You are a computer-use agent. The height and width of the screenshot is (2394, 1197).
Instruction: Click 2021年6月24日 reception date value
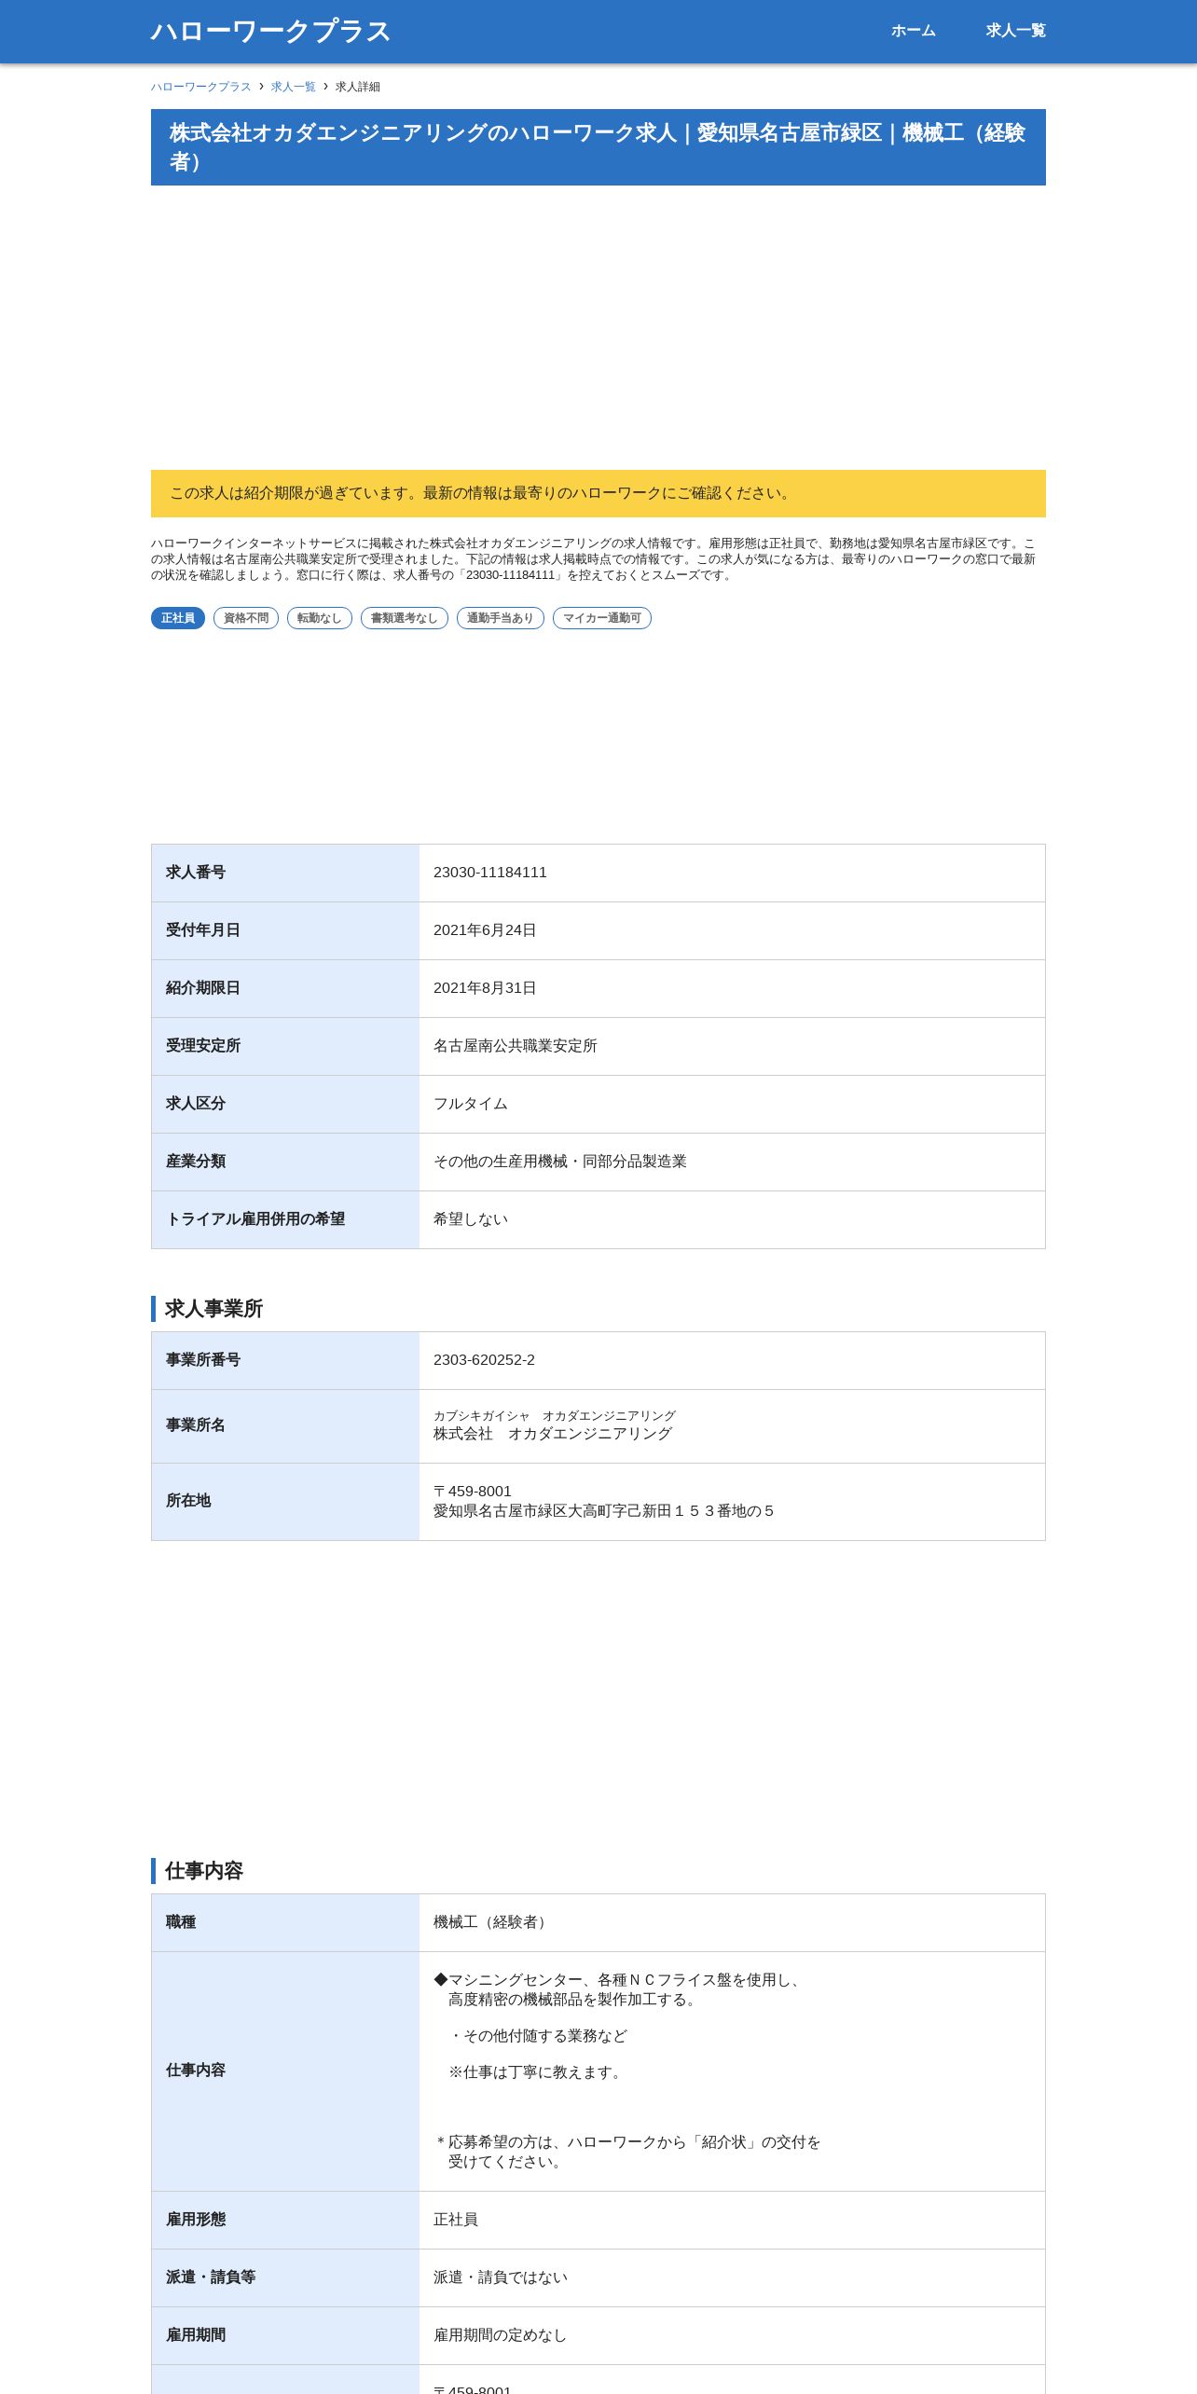point(485,930)
